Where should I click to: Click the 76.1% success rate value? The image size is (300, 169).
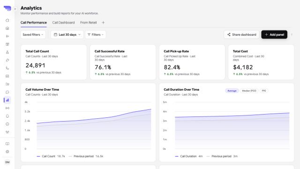[103, 67]
